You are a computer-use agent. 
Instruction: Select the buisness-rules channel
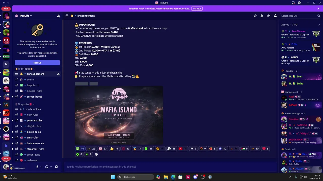37,143
